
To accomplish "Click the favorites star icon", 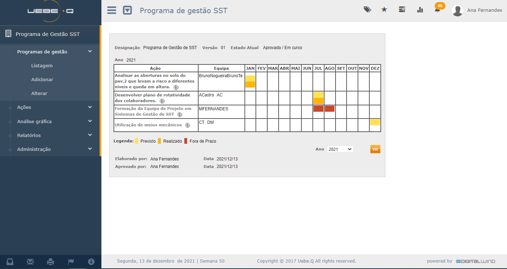I will coord(384,10).
